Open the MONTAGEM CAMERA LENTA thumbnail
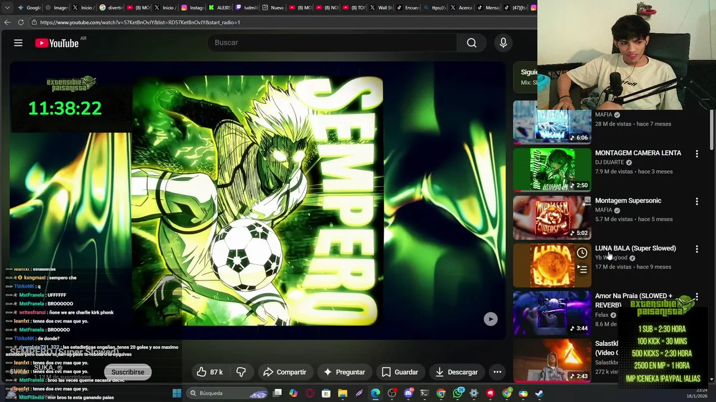716x402 pixels. [x=552, y=170]
